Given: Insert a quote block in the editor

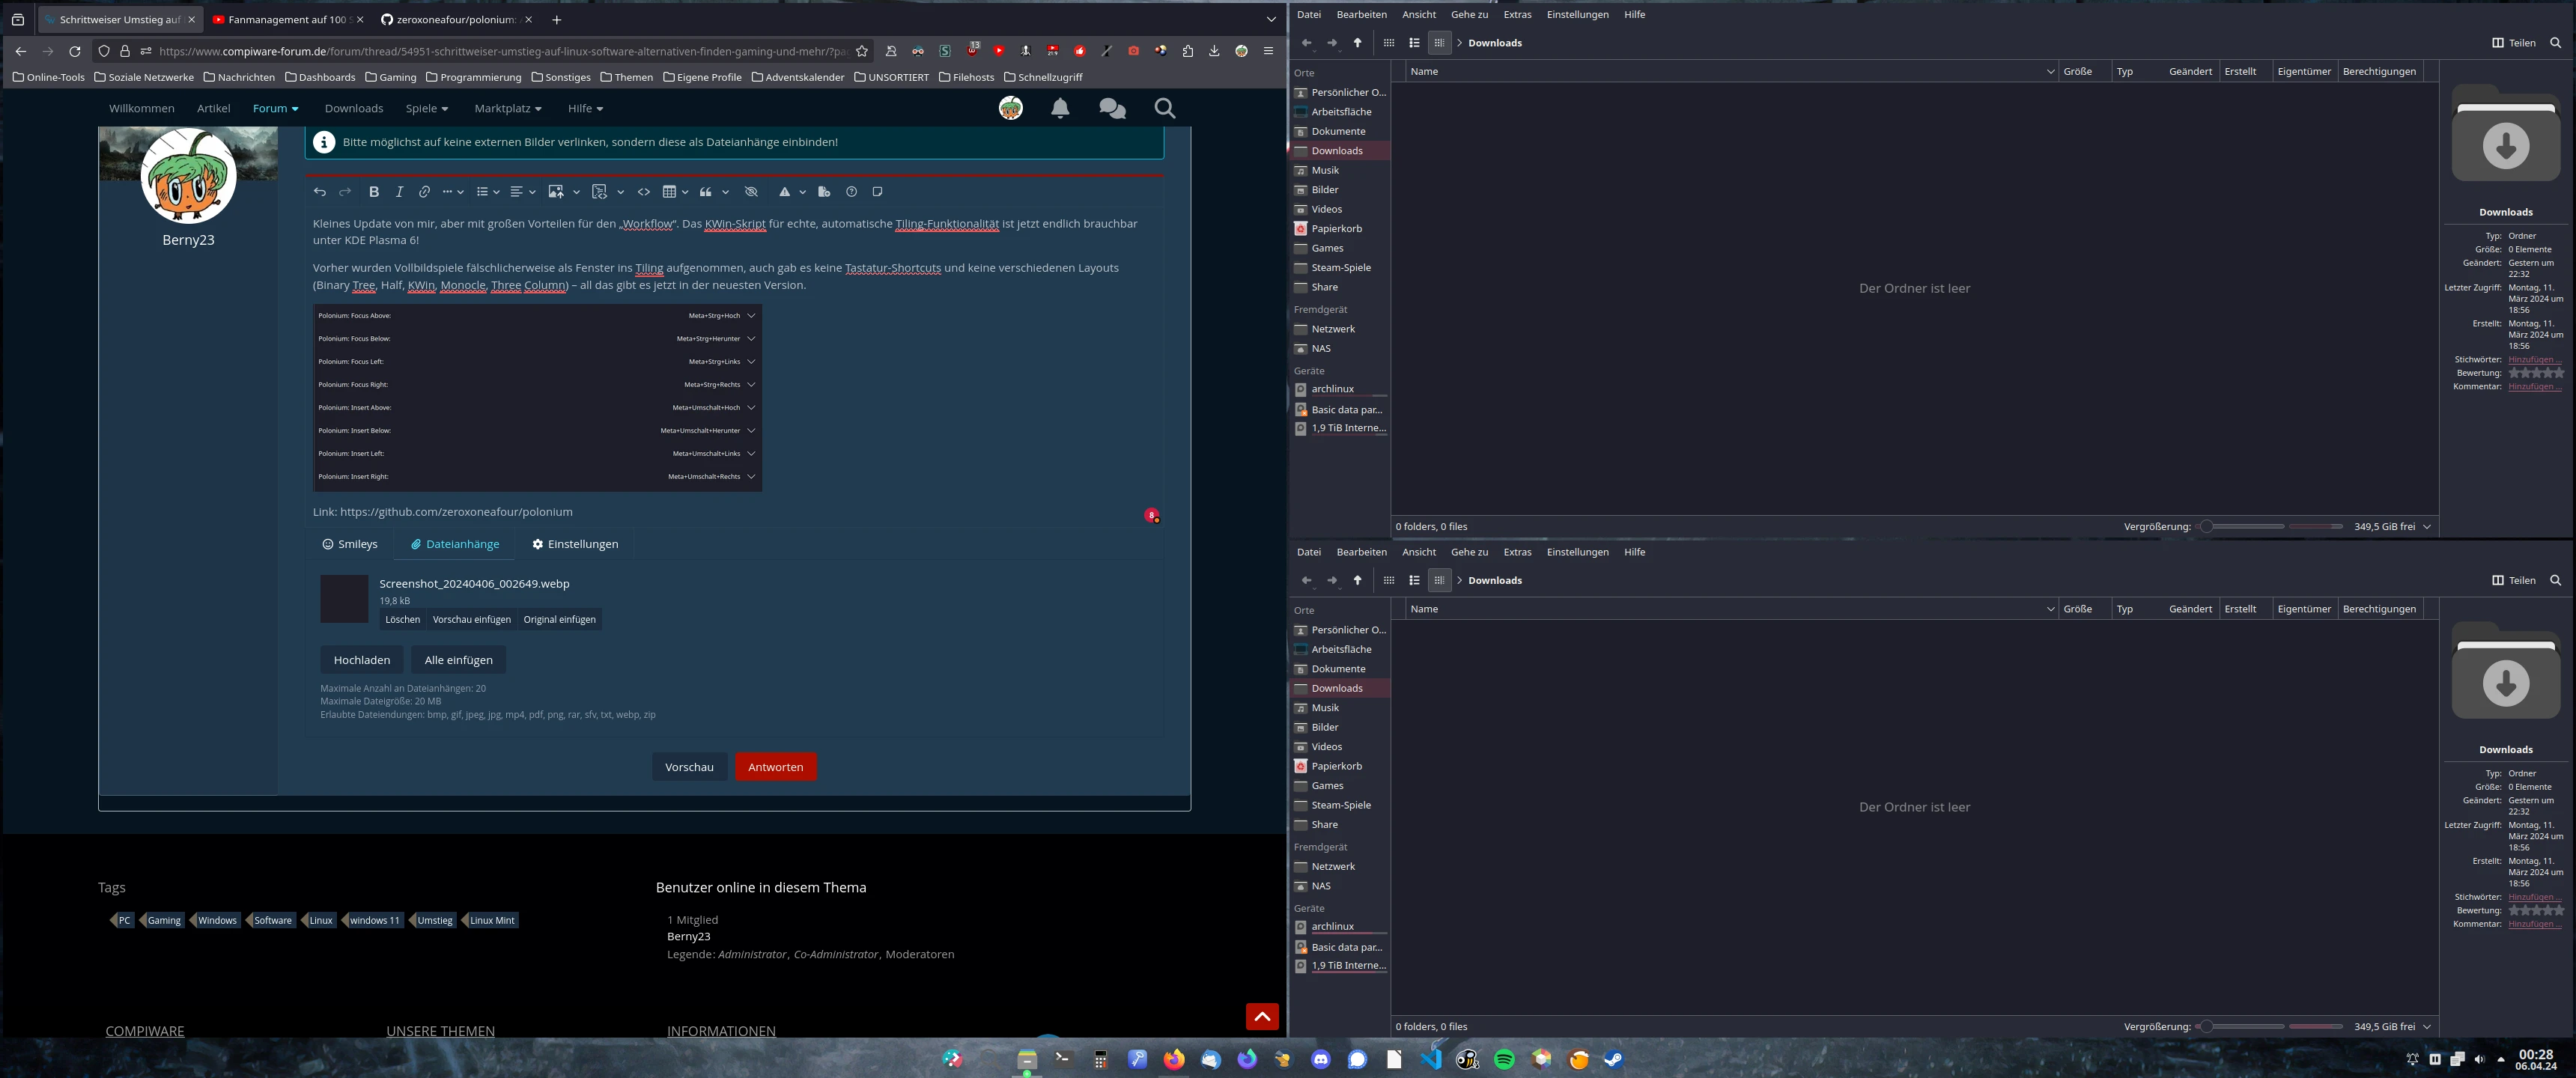Looking at the screenshot, I should (x=706, y=192).
